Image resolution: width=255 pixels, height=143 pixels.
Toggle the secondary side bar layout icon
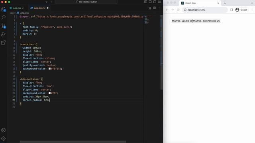coord(155,2)
